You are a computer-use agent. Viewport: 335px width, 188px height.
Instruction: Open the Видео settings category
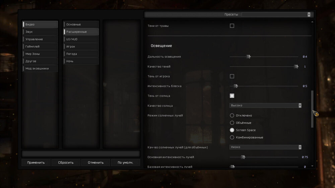click(40, 24)
